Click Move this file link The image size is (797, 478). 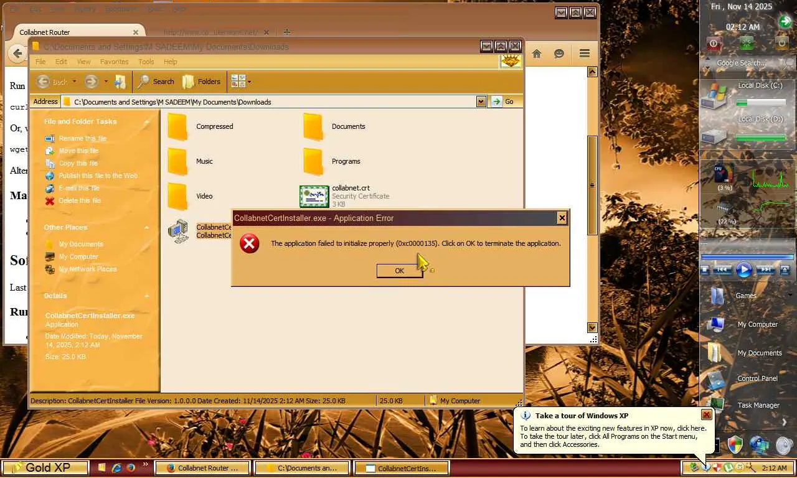click(x=78, y=151)
